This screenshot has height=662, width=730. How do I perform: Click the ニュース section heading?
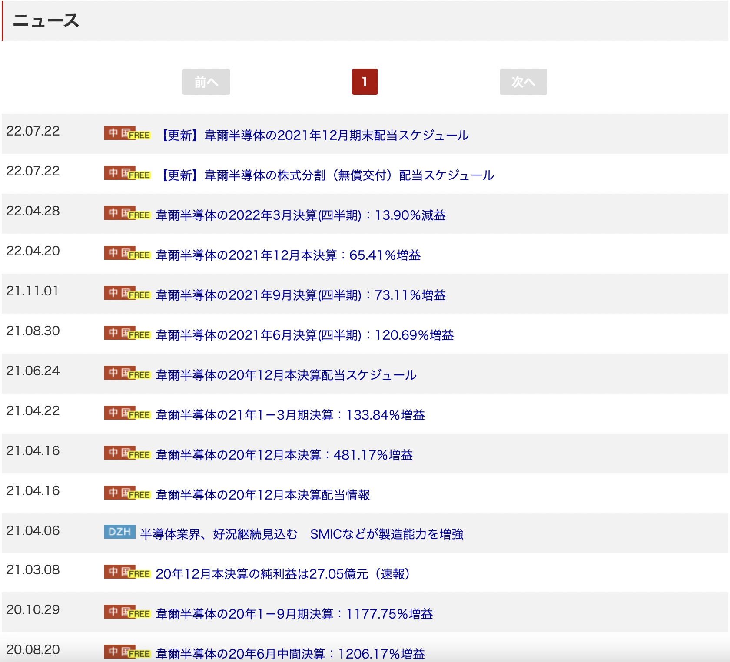click(46, 20)
